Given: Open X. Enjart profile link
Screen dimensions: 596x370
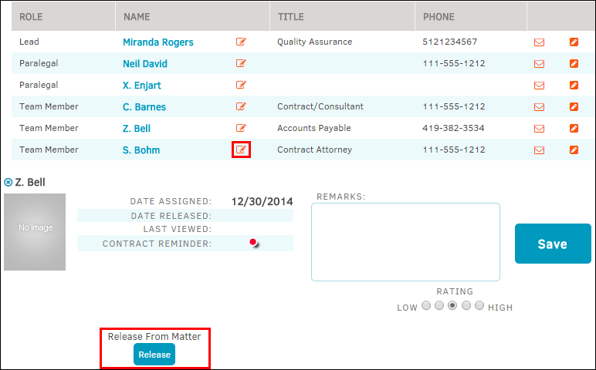Looking at the screenshot, I should click(x=142, y=86).
